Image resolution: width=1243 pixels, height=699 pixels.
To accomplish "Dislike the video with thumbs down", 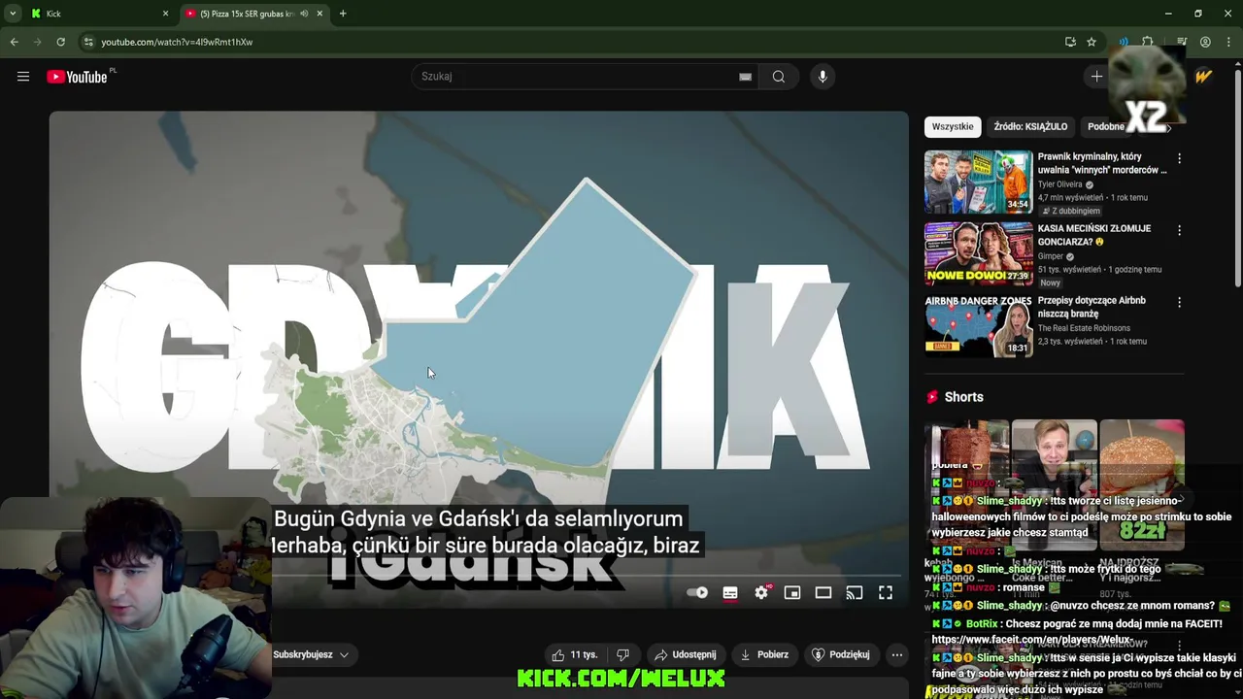I will 623,654.
